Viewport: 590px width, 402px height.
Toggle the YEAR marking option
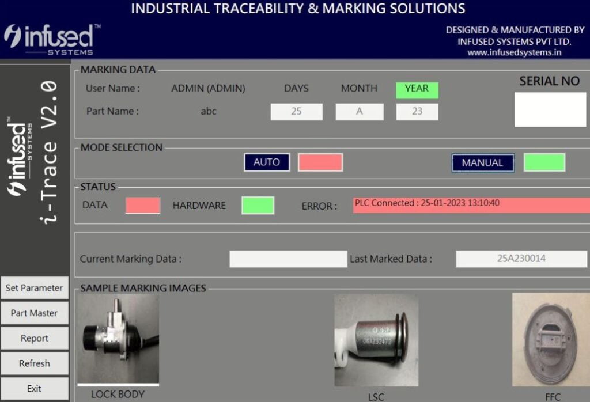tap(416, 90)
